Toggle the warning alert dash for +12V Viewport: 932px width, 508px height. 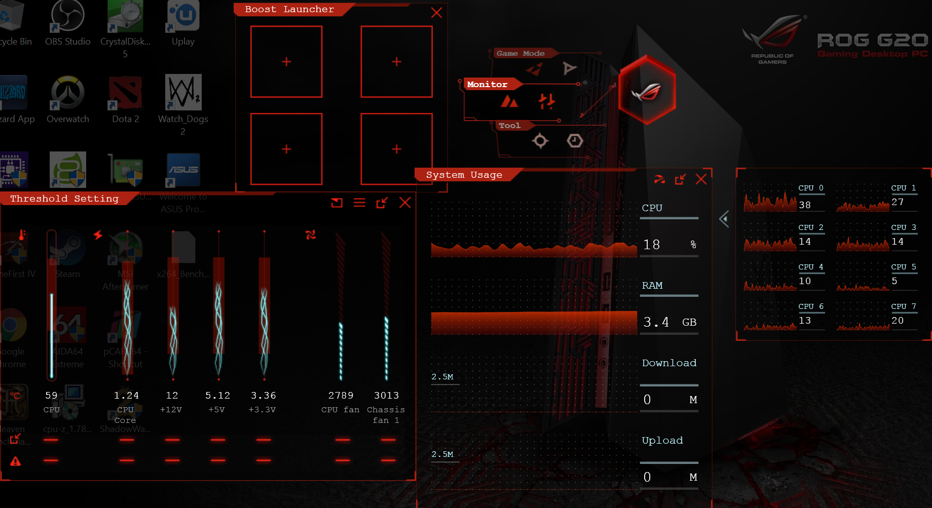point(172,460)
